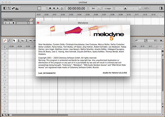Click the record button in transport
165x117 pixels.
tap(50, 8)
